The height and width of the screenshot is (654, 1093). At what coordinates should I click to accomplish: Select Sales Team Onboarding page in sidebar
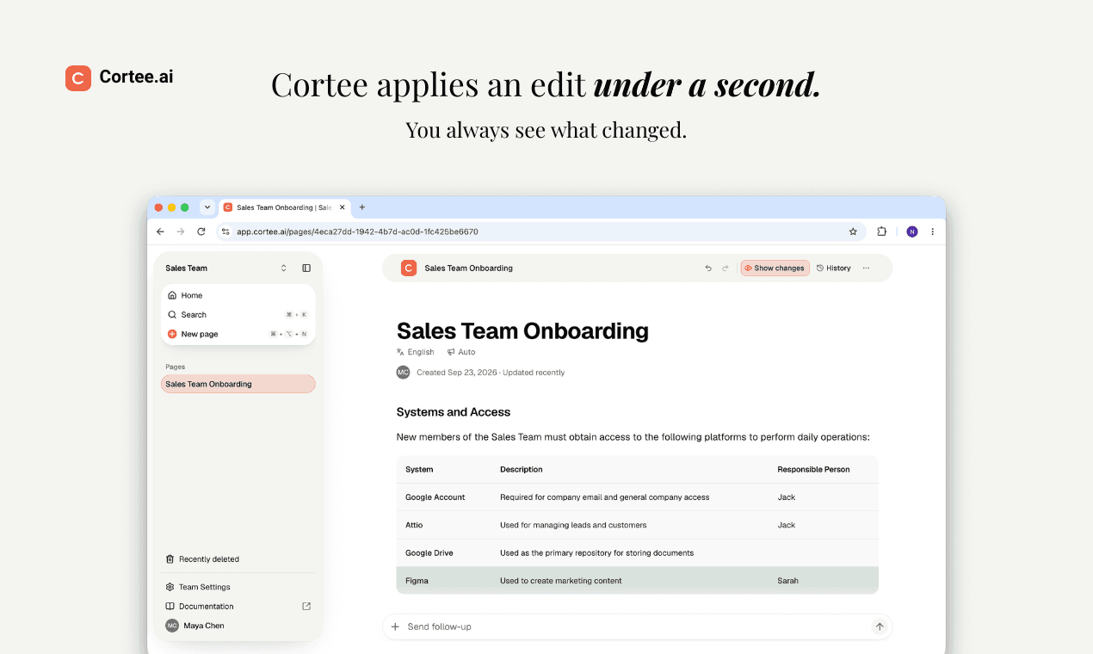[x=238, y=384]
